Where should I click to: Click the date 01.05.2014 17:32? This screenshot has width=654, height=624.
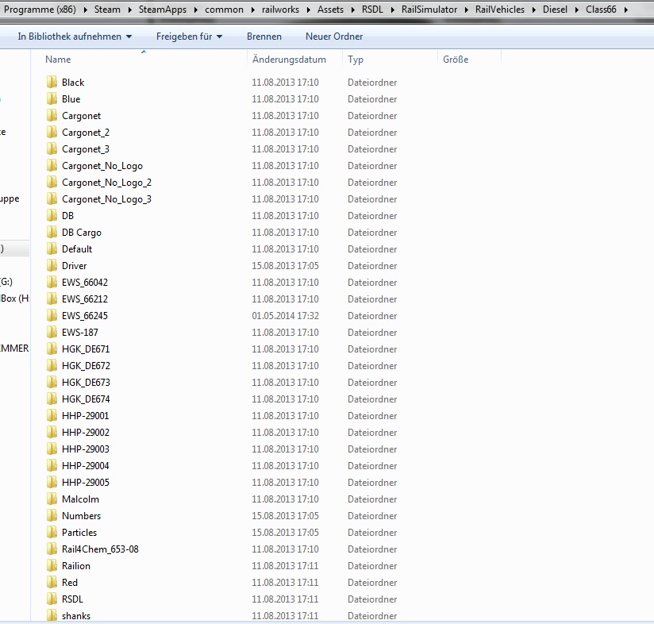pos(285,316)
